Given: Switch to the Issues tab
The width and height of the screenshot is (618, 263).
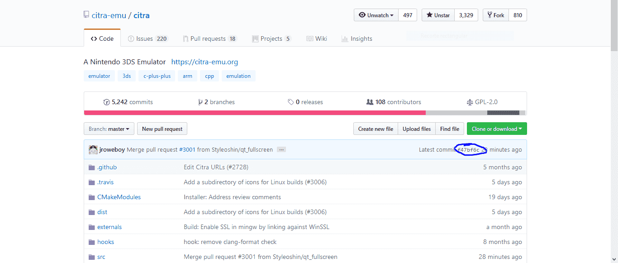Looking at the screenshot, I should coord(147,39).
